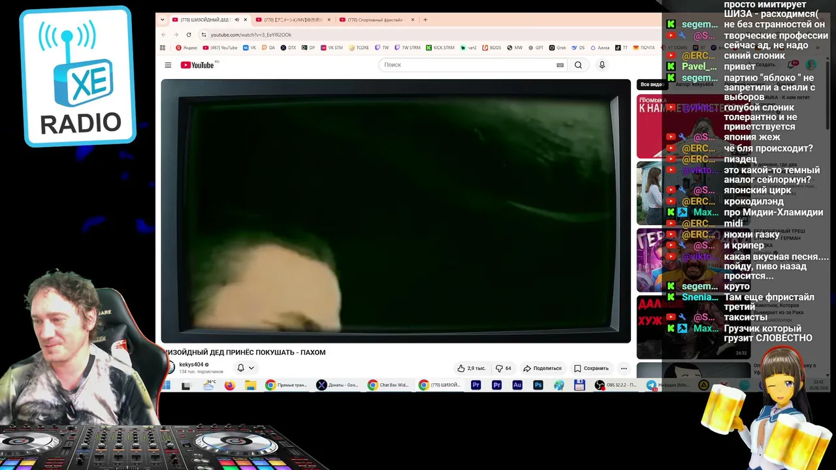Focus the YouTube Поиск search field

468,65
